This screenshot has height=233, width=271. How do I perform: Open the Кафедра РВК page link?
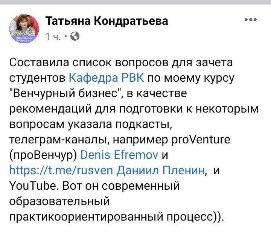tap(107, 78)
